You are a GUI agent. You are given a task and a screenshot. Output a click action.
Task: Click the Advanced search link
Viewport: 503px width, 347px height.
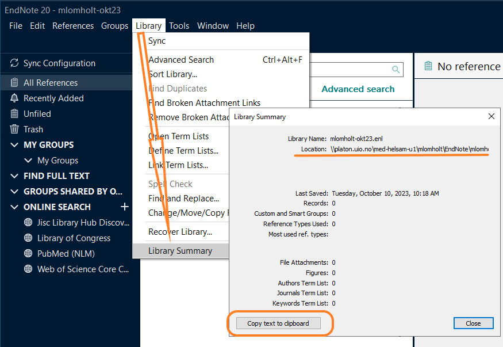pyautogui.click(x=358, y=89)
